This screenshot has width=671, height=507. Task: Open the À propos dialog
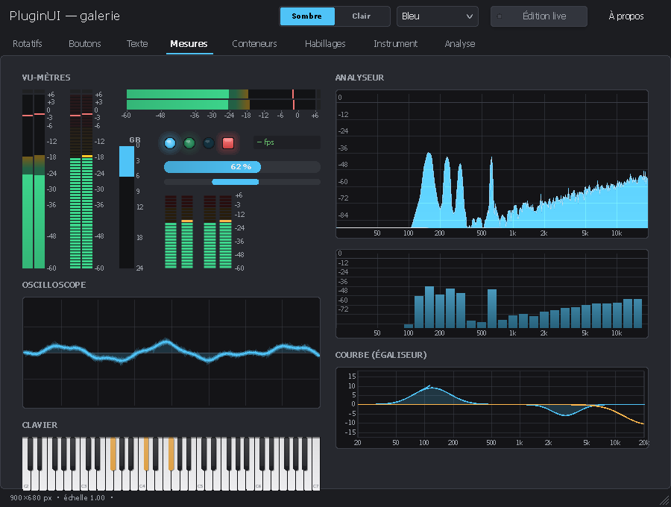pyautogui.click(x=626, y=16)
